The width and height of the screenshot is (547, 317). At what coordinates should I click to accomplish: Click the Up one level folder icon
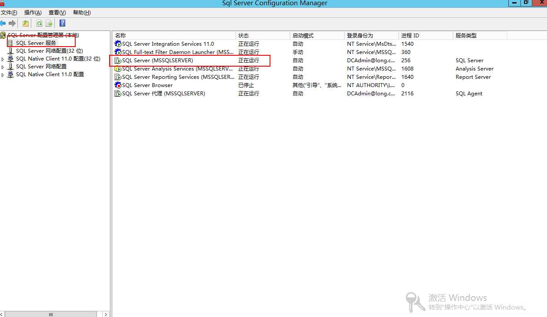26,23
